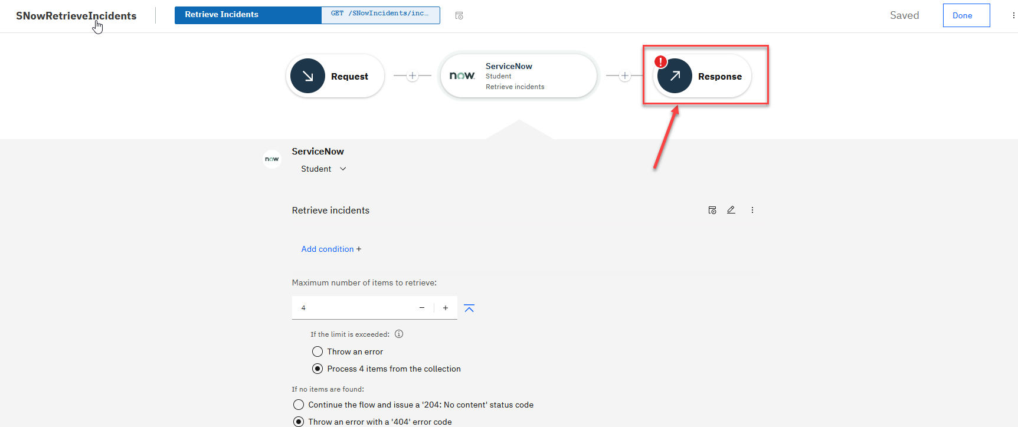Add a node before the Response step
The height and width of the screenshot is (427, 1018).
625,75
